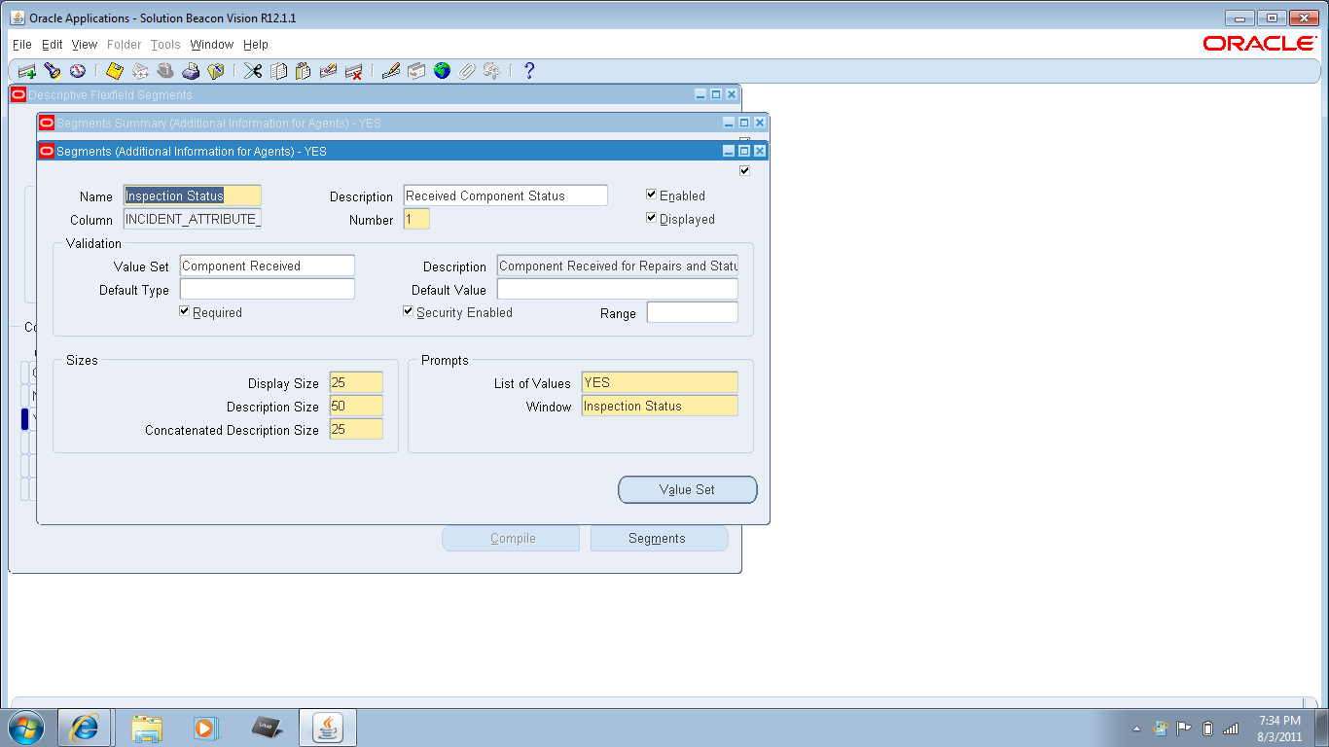Click the Zoom toolbar icon

416,71
